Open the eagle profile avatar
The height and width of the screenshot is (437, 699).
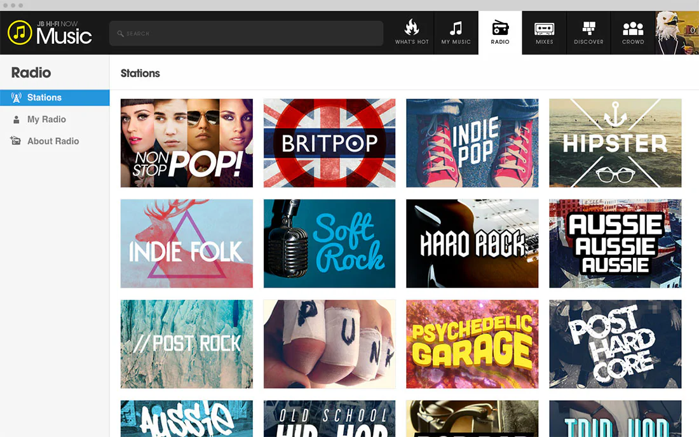677,32
